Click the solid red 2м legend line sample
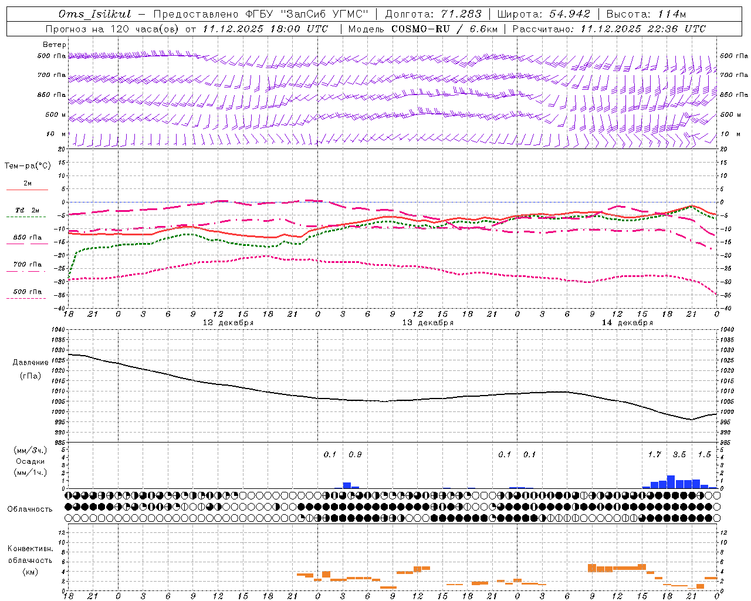Viewport: 751px width, 601px height. pyautogui.click(x=27, y=190)
